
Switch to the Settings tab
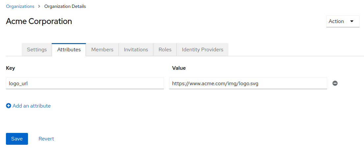(37, 50)
